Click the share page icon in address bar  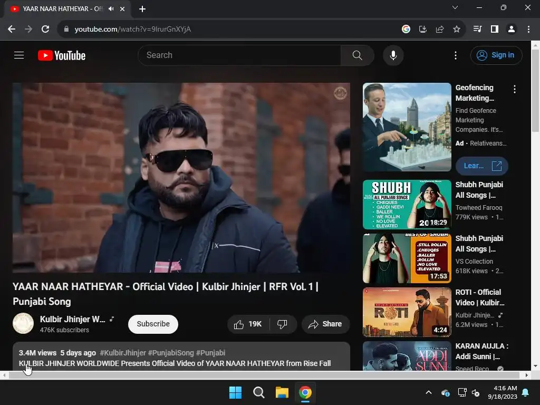439,30
